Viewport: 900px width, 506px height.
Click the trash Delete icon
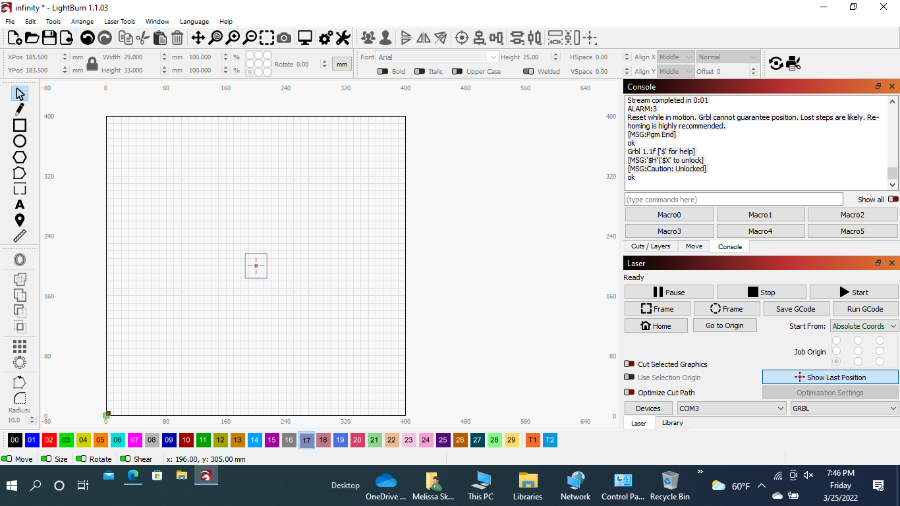pos(177,38)
